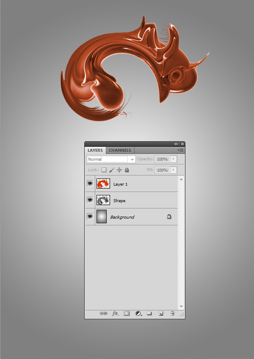Screen dimensions: 254x359
Task: Switch to the Channels tab
Action: (120, 150)
